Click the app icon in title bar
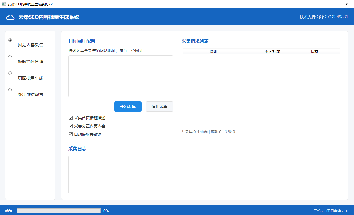354x215 pixels. (x=4, y=4)
